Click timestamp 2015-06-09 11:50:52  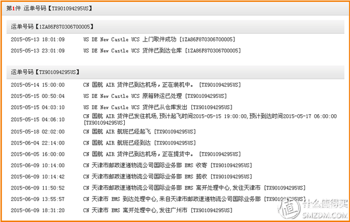[38, 188]
